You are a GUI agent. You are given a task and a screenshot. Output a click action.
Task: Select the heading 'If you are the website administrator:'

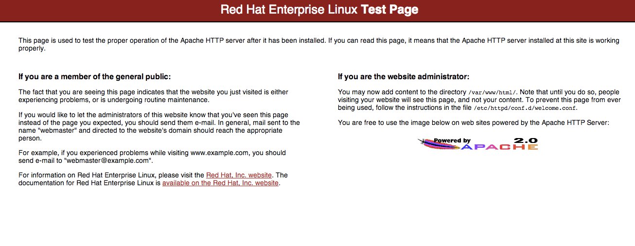[x=404, y=77]
